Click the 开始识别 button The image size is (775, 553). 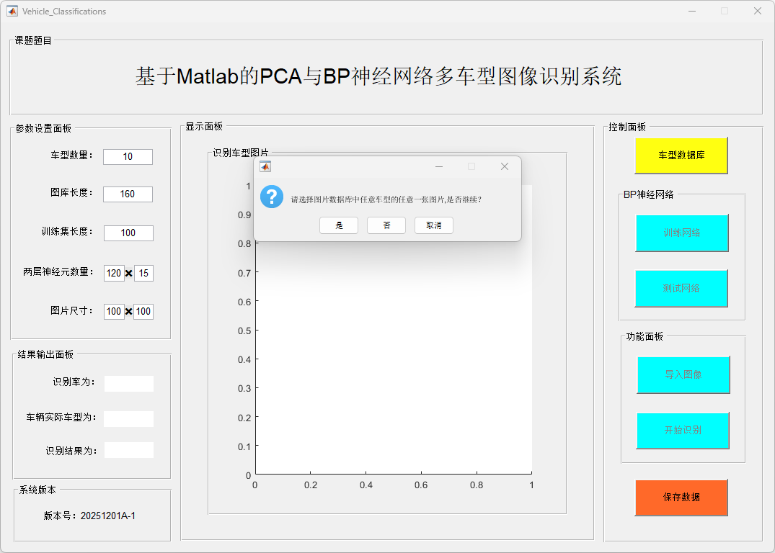click(x=683, y=430)
